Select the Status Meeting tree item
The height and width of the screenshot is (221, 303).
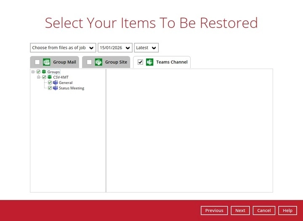pos(71,88)
